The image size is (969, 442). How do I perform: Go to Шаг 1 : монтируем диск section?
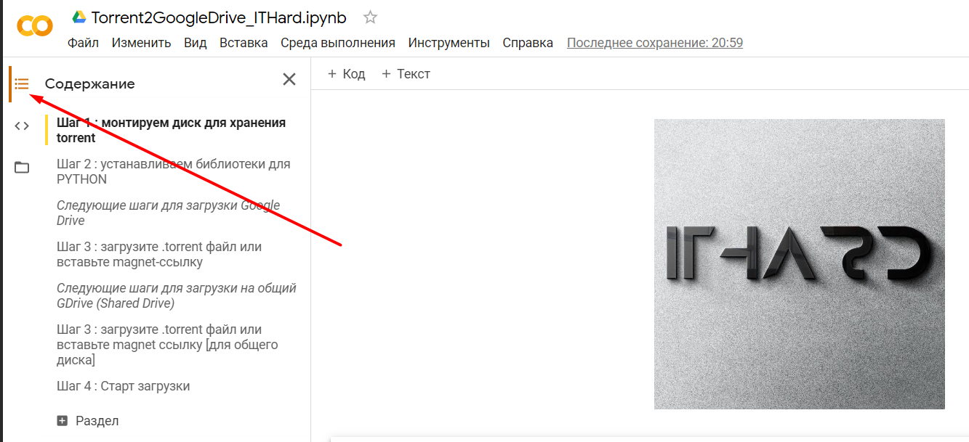pos(172,130)
